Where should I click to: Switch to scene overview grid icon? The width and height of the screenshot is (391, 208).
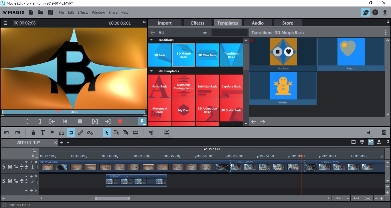pos(362,142)
